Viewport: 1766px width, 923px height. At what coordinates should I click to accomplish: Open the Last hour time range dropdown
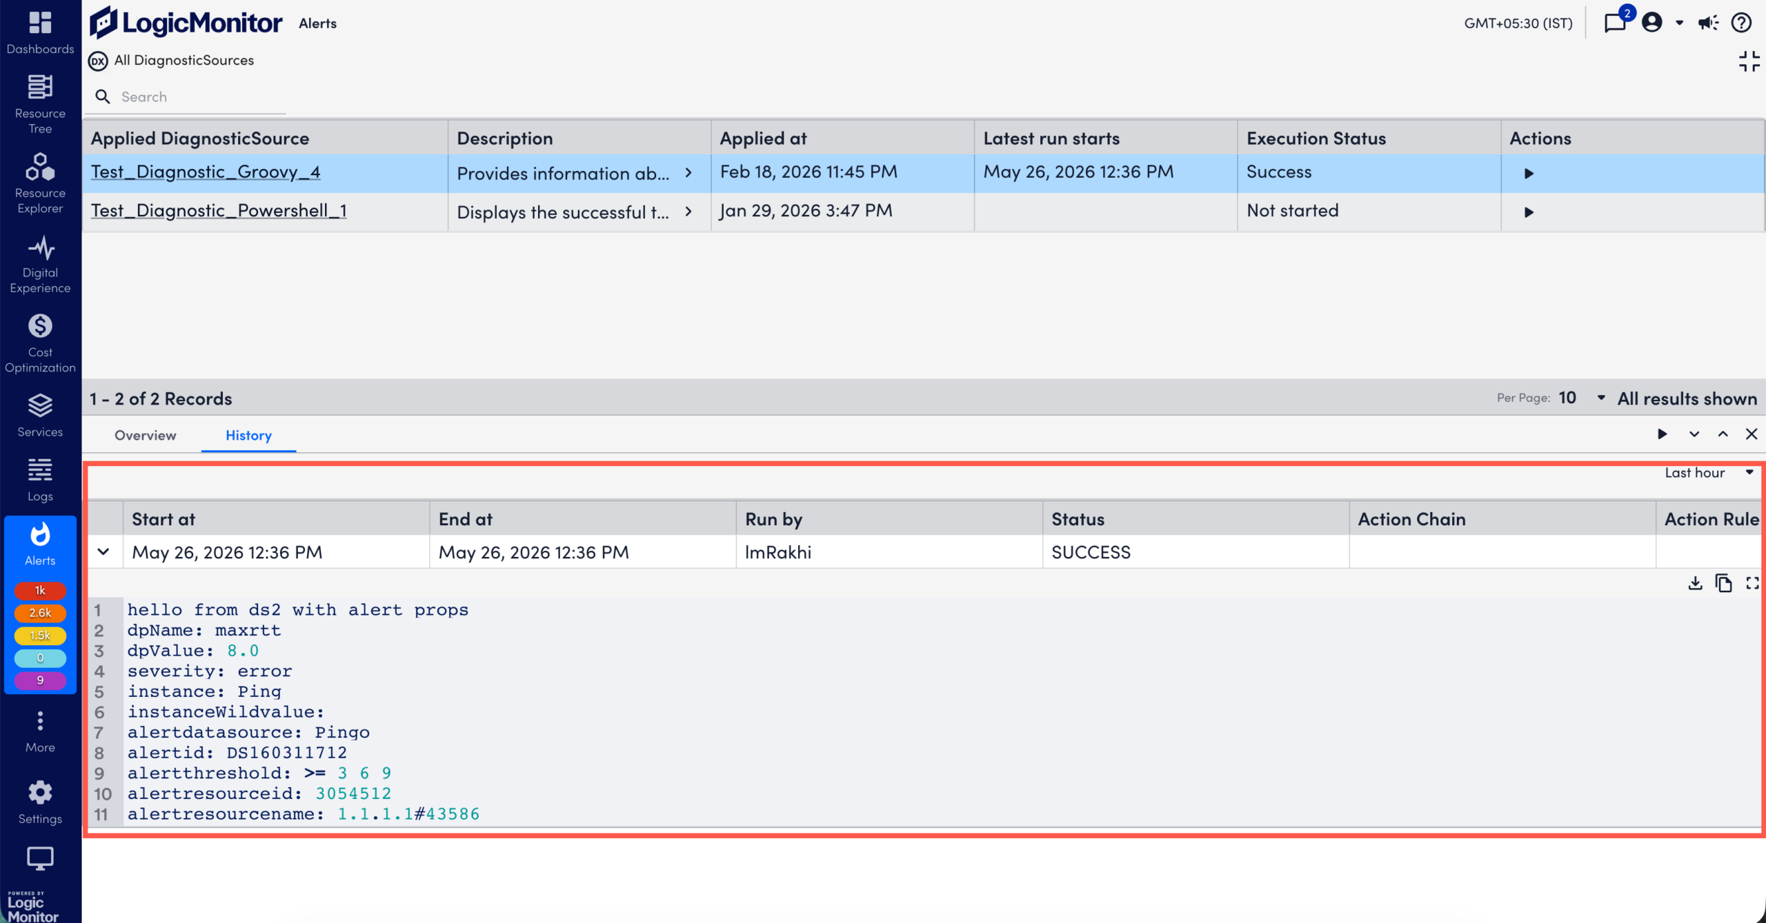(x=1708, y=473)
